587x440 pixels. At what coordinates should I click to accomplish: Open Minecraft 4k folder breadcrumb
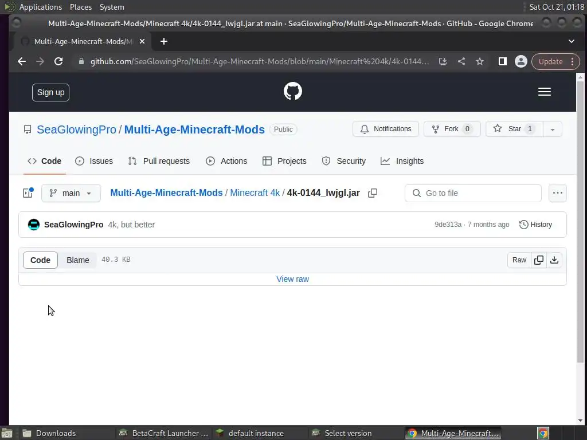click(x=255, y=193)
